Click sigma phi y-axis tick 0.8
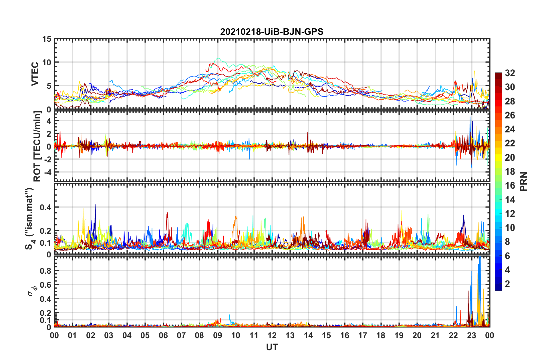This screenshot has width=544, height=363. tap(46, 271)
